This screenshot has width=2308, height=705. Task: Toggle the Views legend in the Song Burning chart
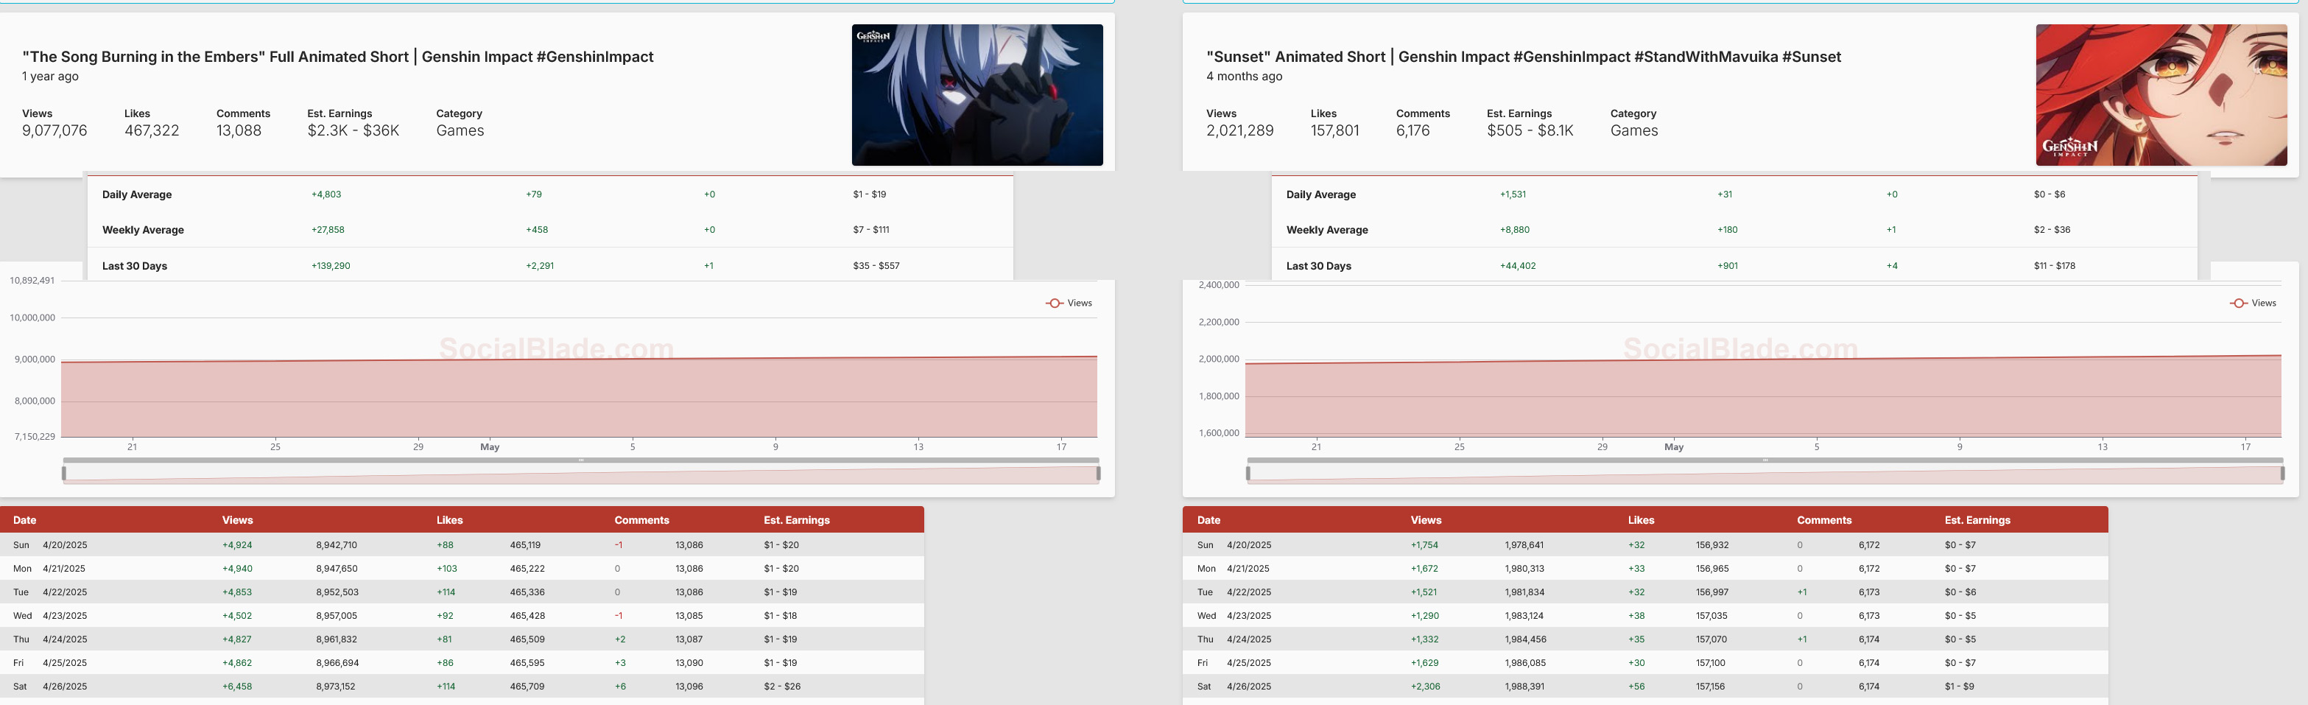coord(1069,303)
